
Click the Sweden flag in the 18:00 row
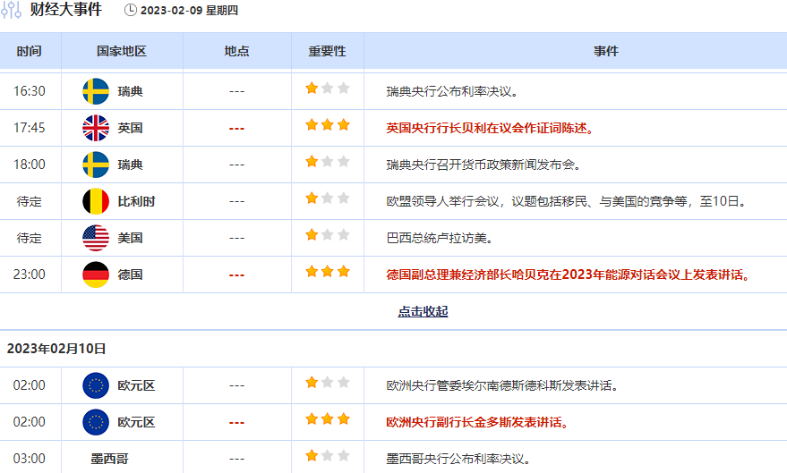click(96, 165)
